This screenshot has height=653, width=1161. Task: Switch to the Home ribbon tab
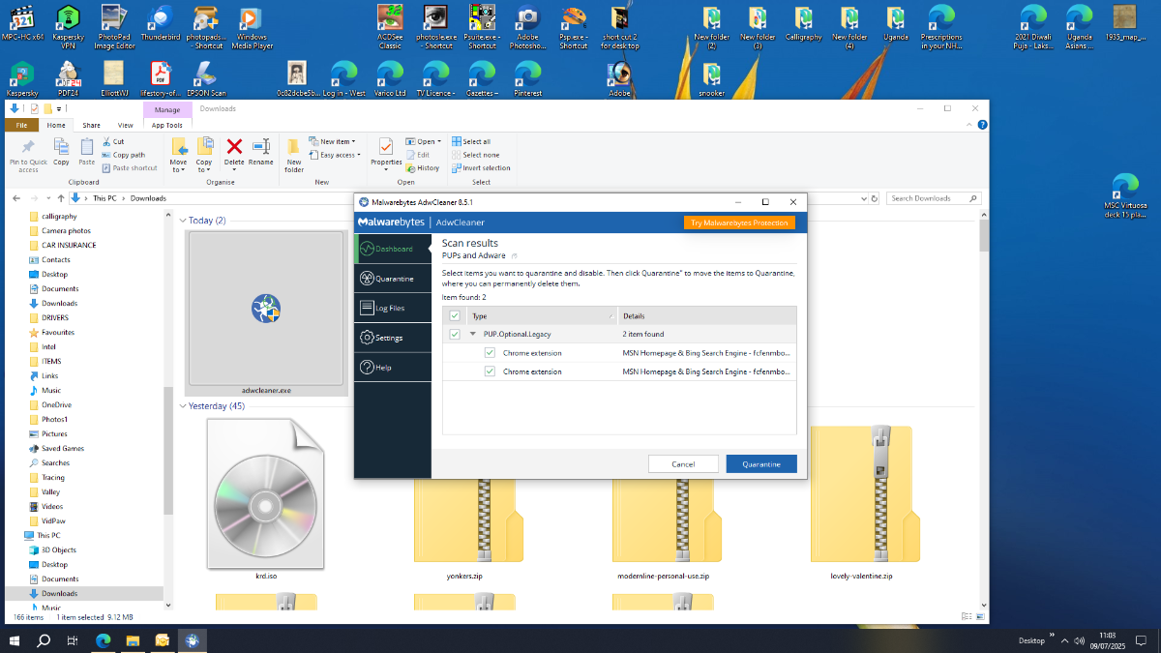point(57,125)
